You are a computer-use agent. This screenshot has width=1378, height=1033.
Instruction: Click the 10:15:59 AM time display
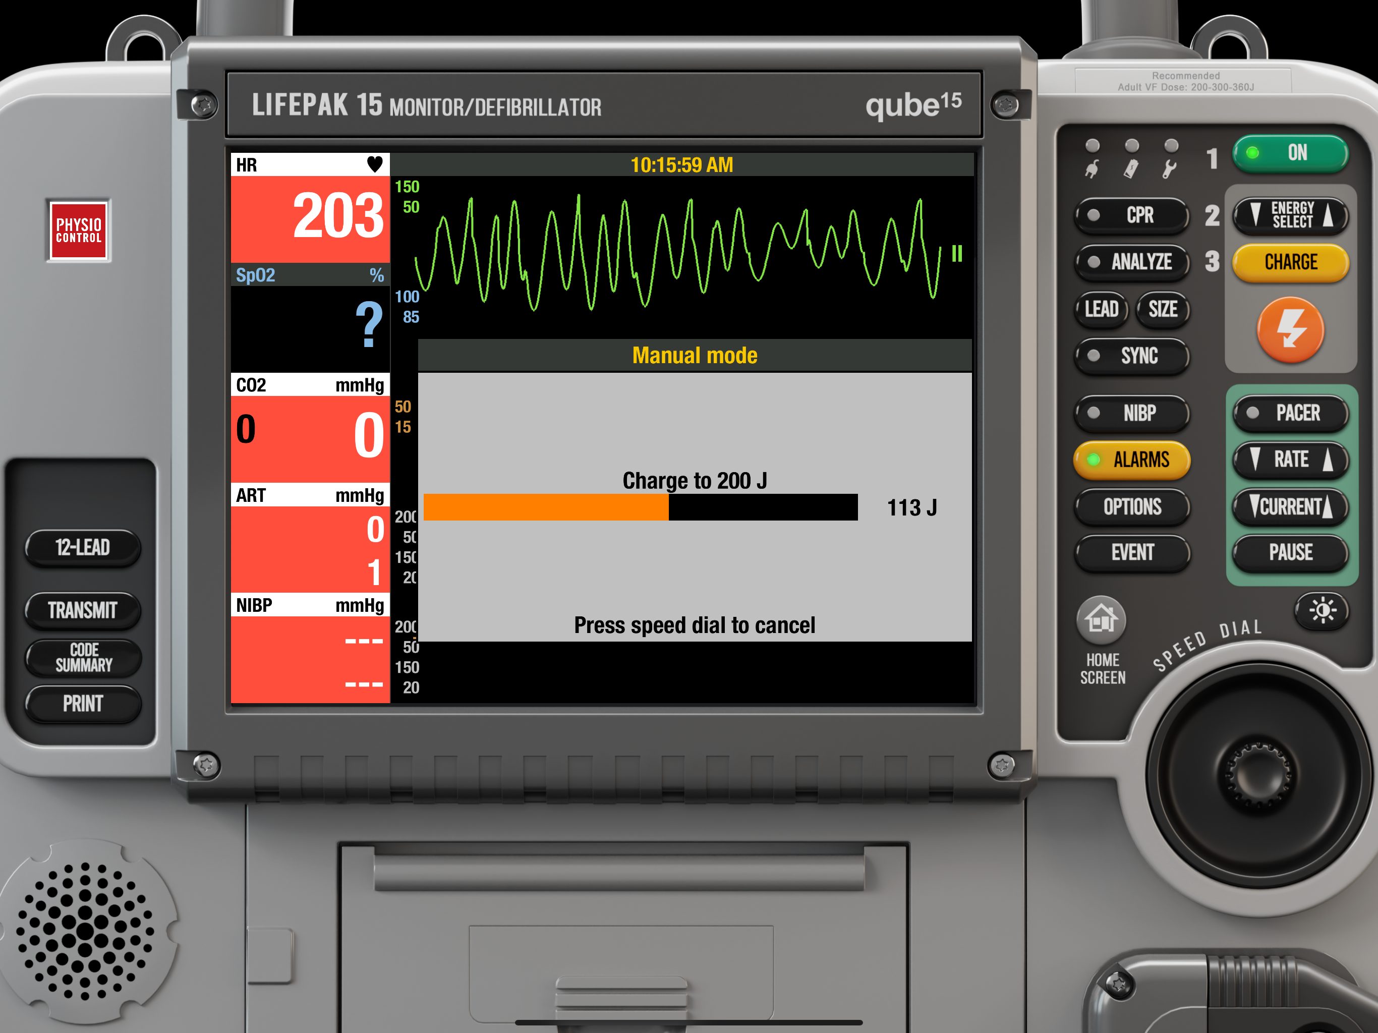[681, 165]
